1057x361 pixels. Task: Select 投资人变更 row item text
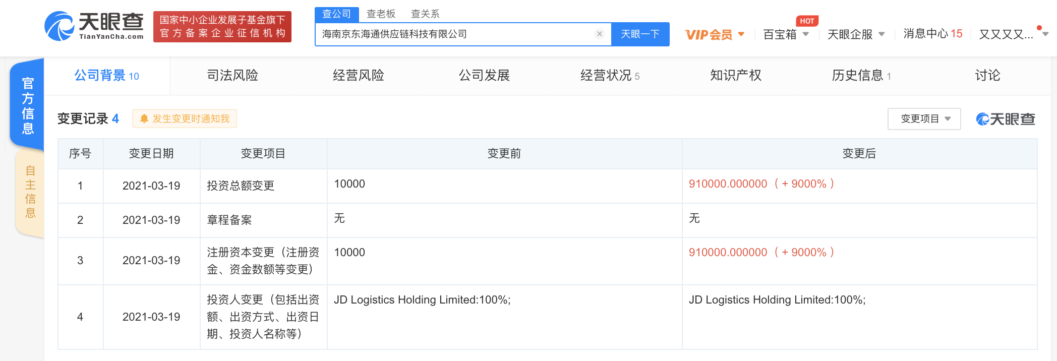(x=263, y=317)
